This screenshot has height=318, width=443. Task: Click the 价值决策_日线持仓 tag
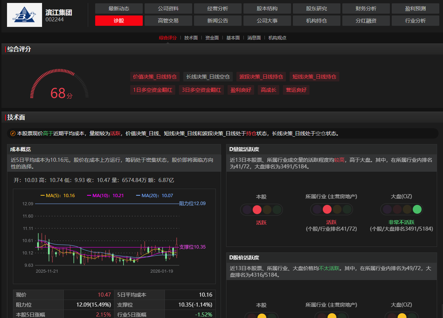[x=155, y=77]
